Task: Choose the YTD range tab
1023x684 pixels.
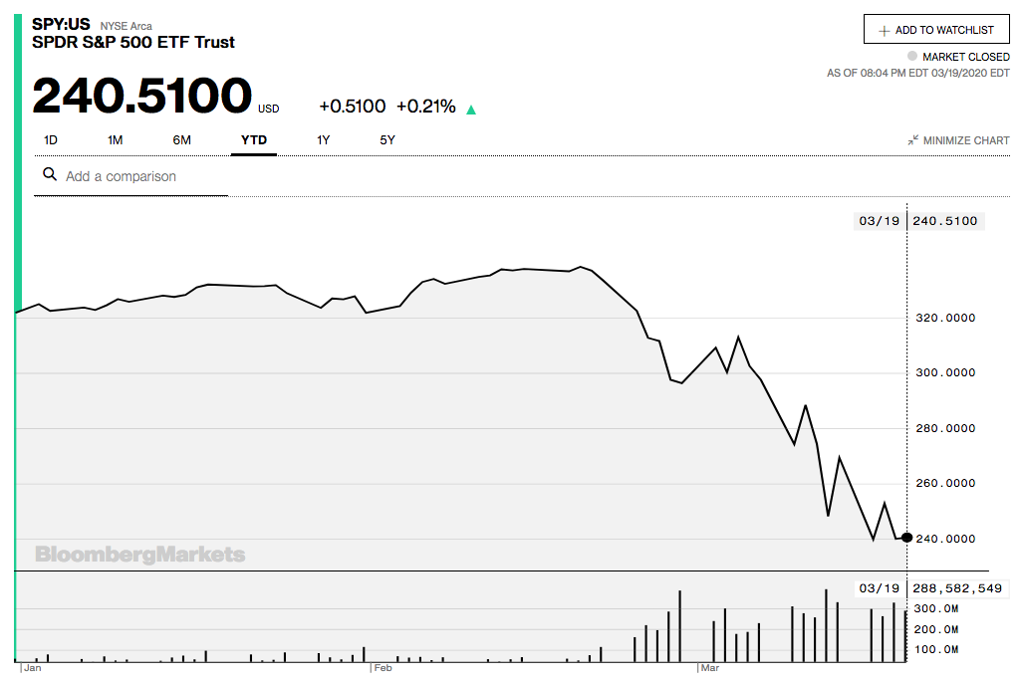Action: [254, 140]
